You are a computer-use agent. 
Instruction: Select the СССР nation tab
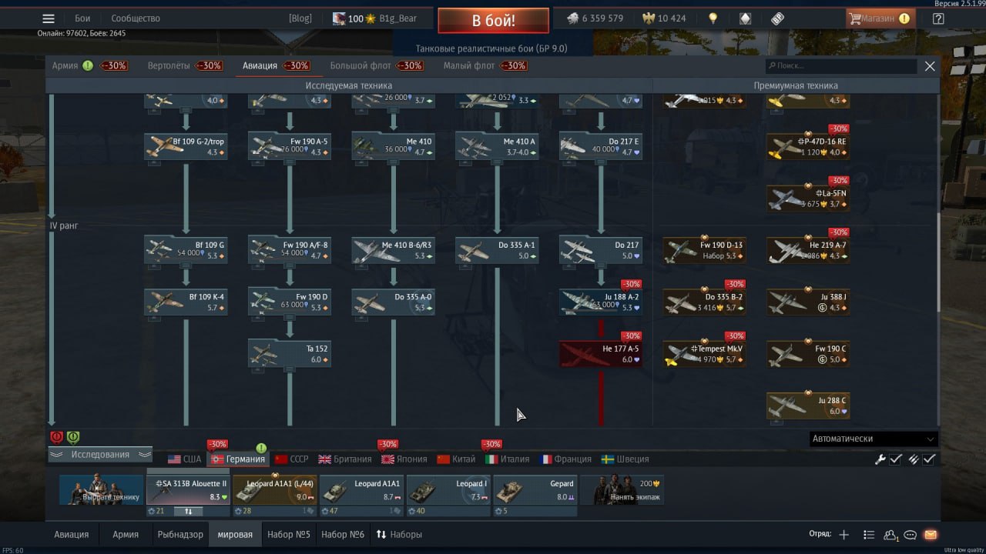point(292,459)
